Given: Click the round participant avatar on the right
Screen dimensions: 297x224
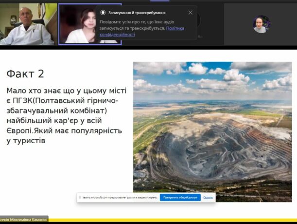Looking at the screenshot, I should (261, 24).
